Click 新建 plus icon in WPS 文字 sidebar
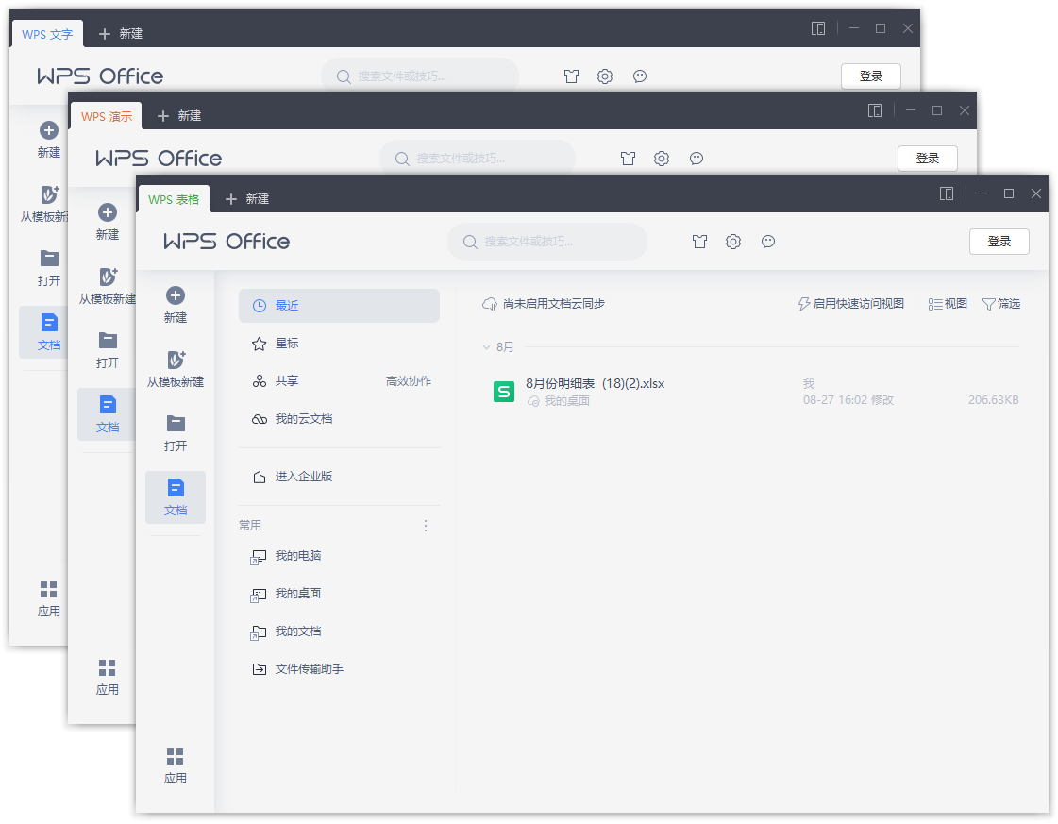The image size is (1058, 824). 48,130
